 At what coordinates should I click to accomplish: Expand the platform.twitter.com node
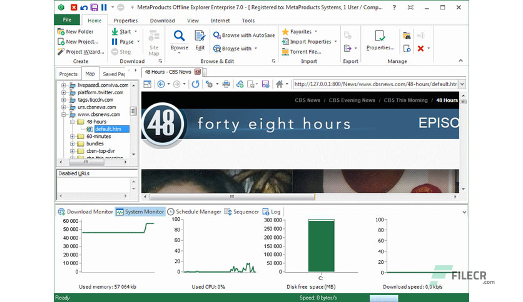(x=63, y=92)
